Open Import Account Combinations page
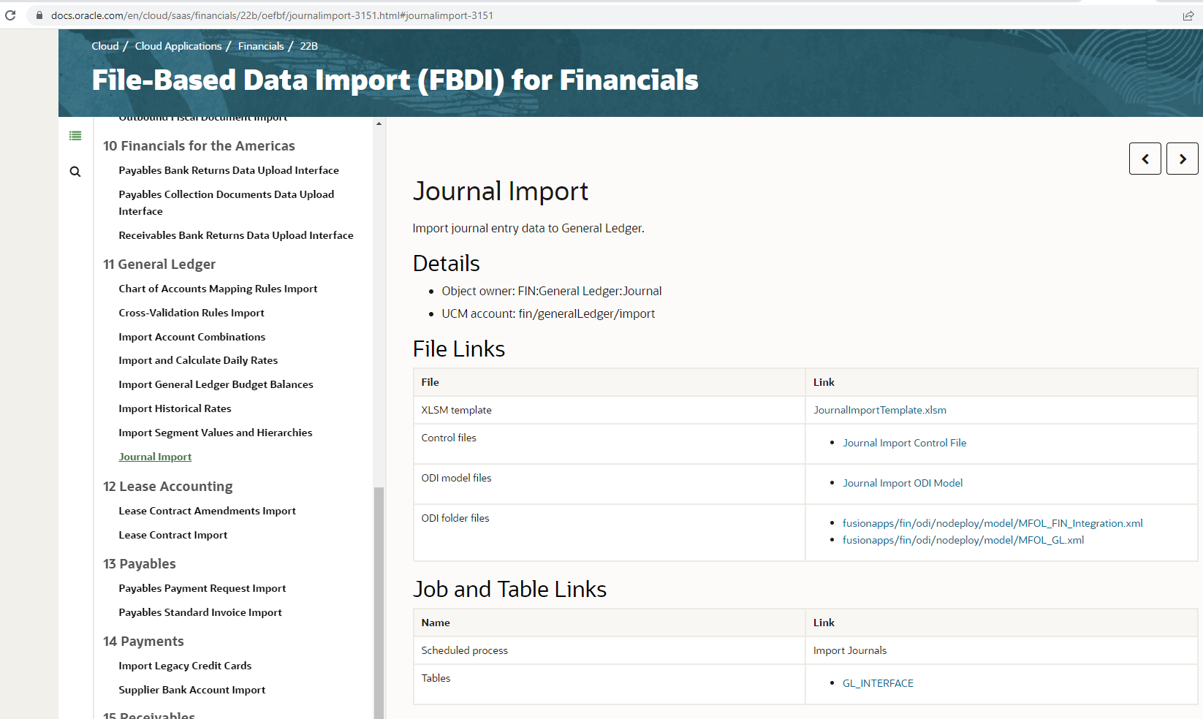 (192, 337)
